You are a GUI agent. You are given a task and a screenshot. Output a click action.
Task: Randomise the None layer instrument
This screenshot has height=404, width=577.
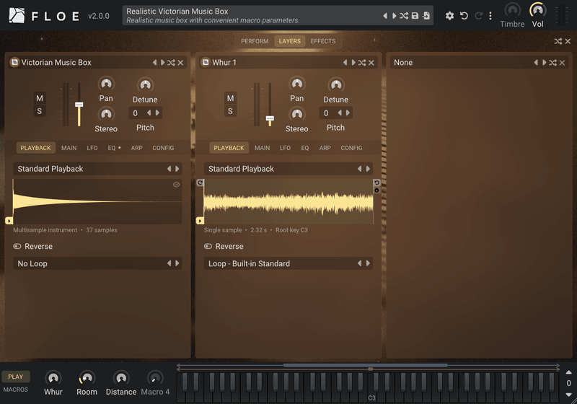[x=552, y=63]
